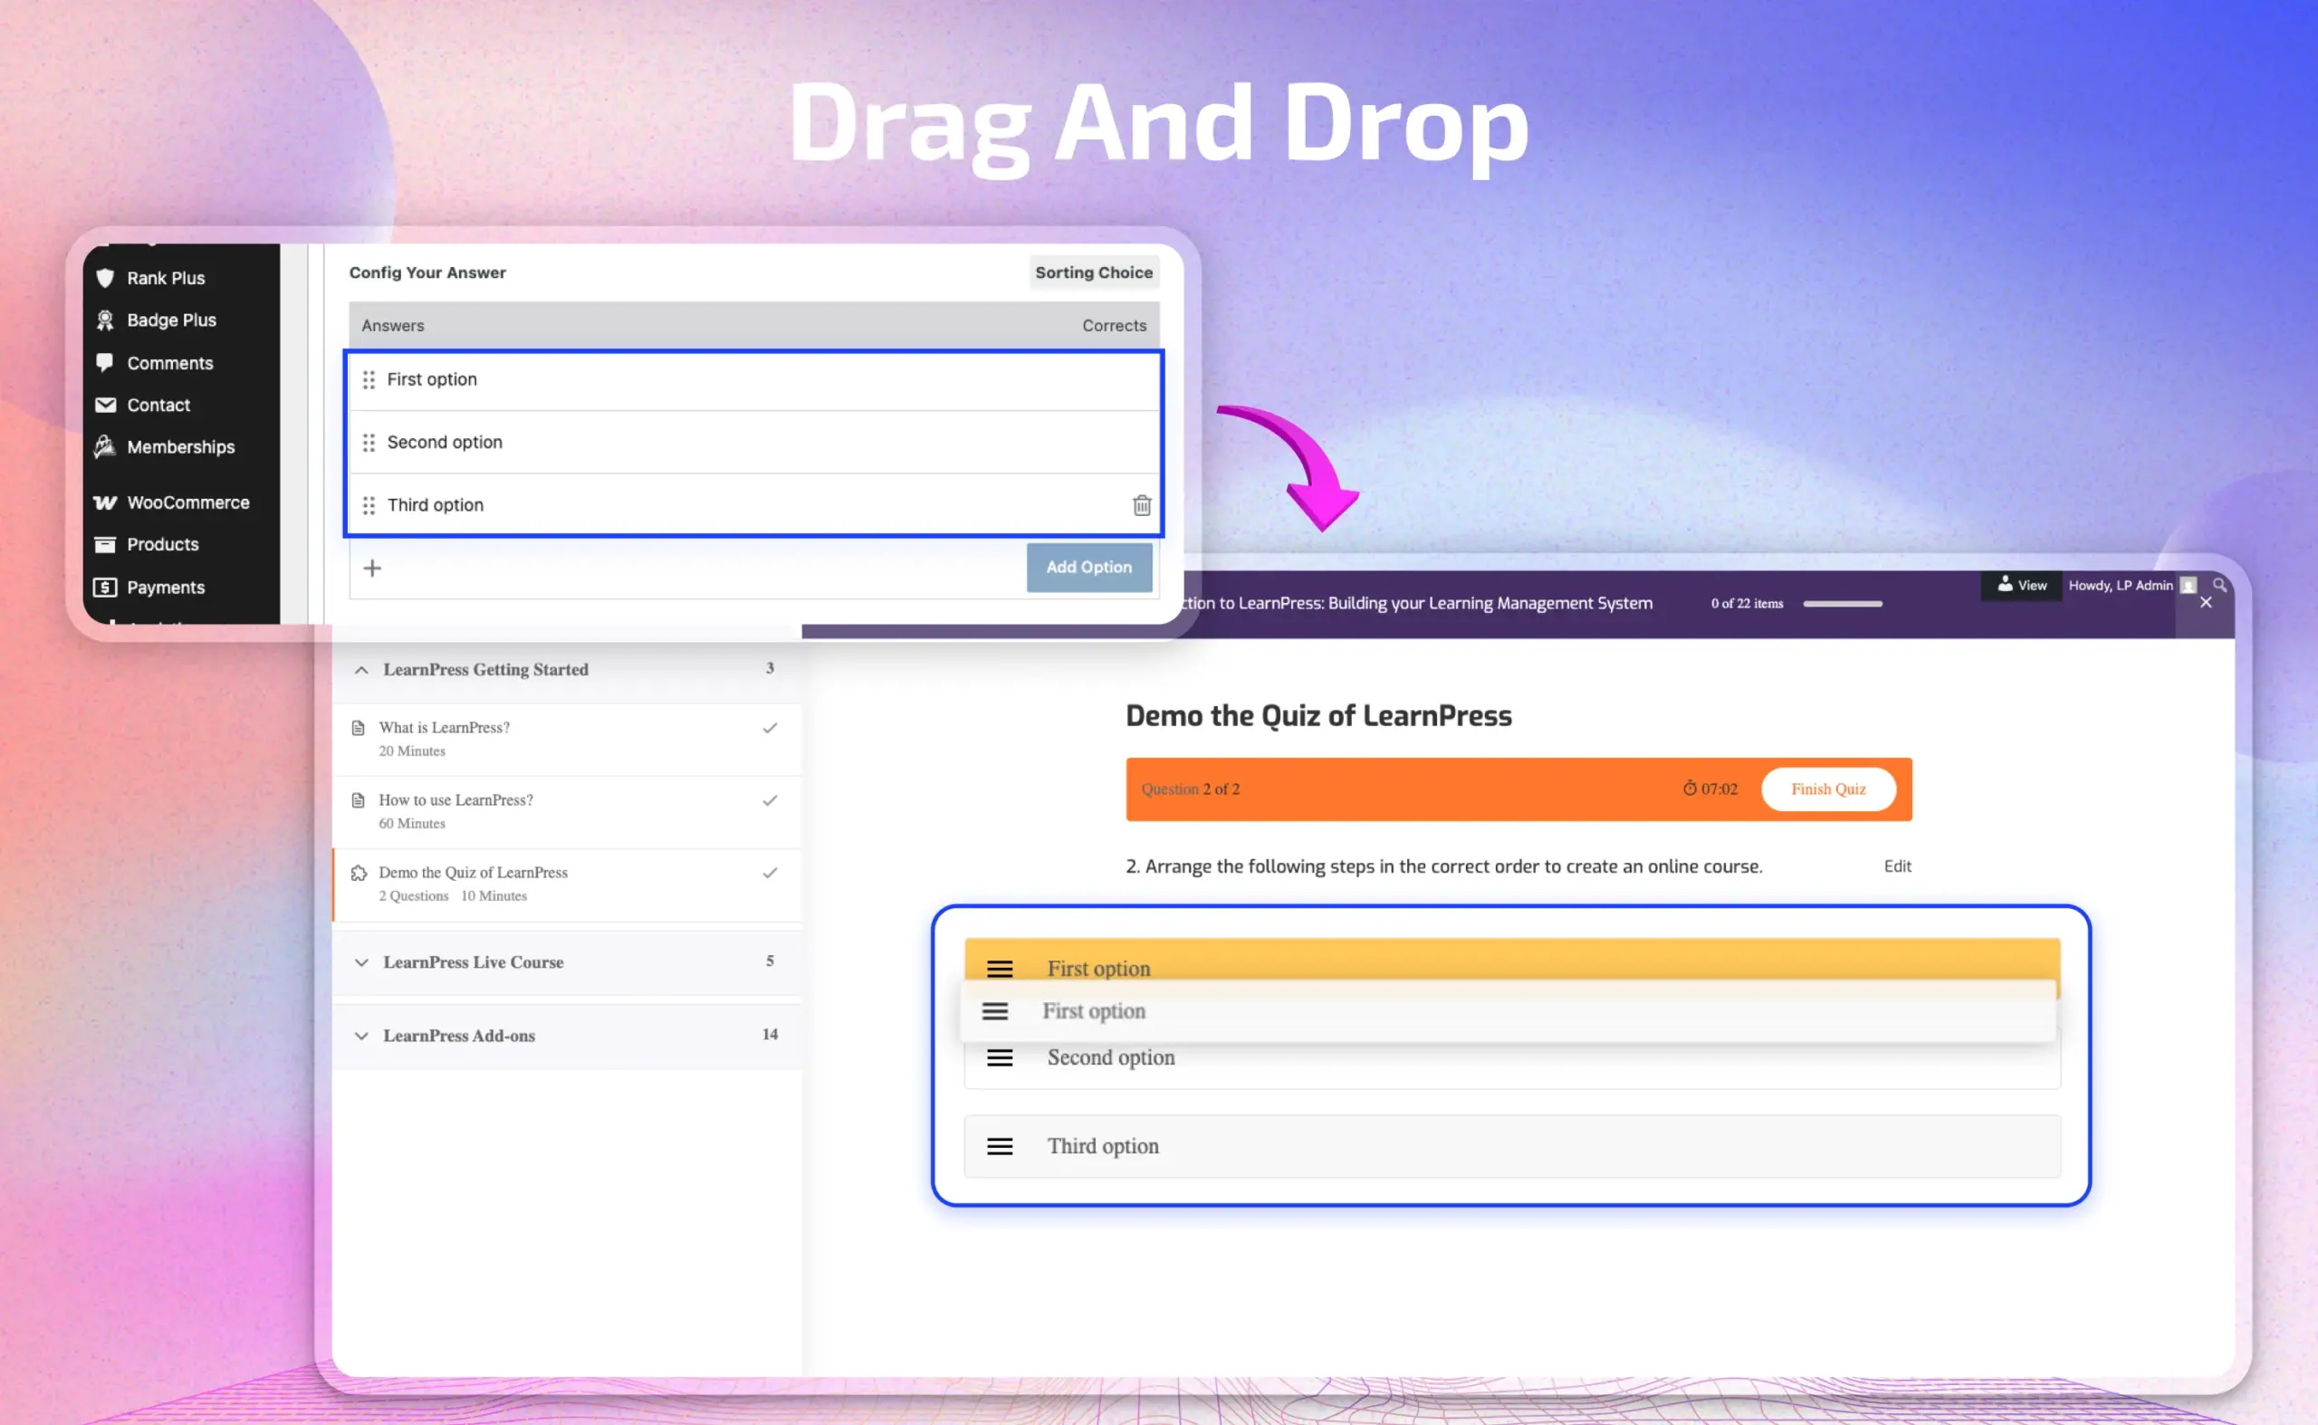Screen dimensions: 2318x1425
Task: Click the Payments dollar icon
Action: click(x=106, y=588)
